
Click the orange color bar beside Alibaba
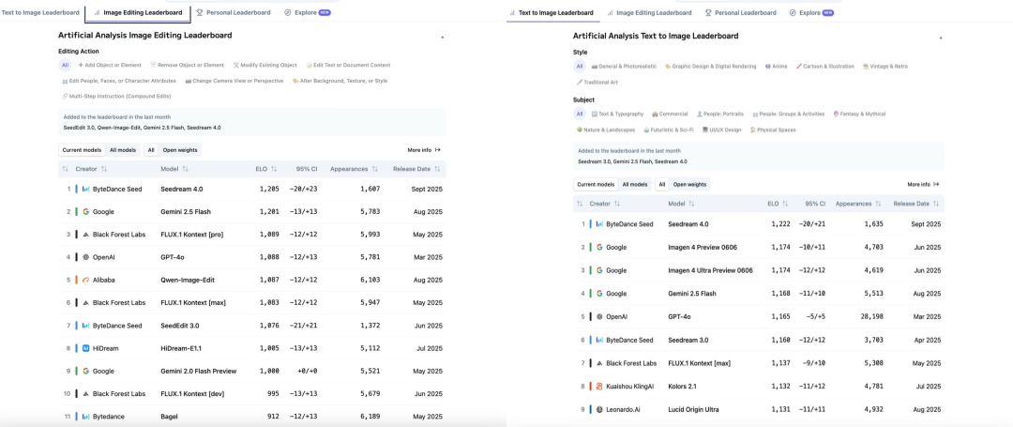[77, 280]
